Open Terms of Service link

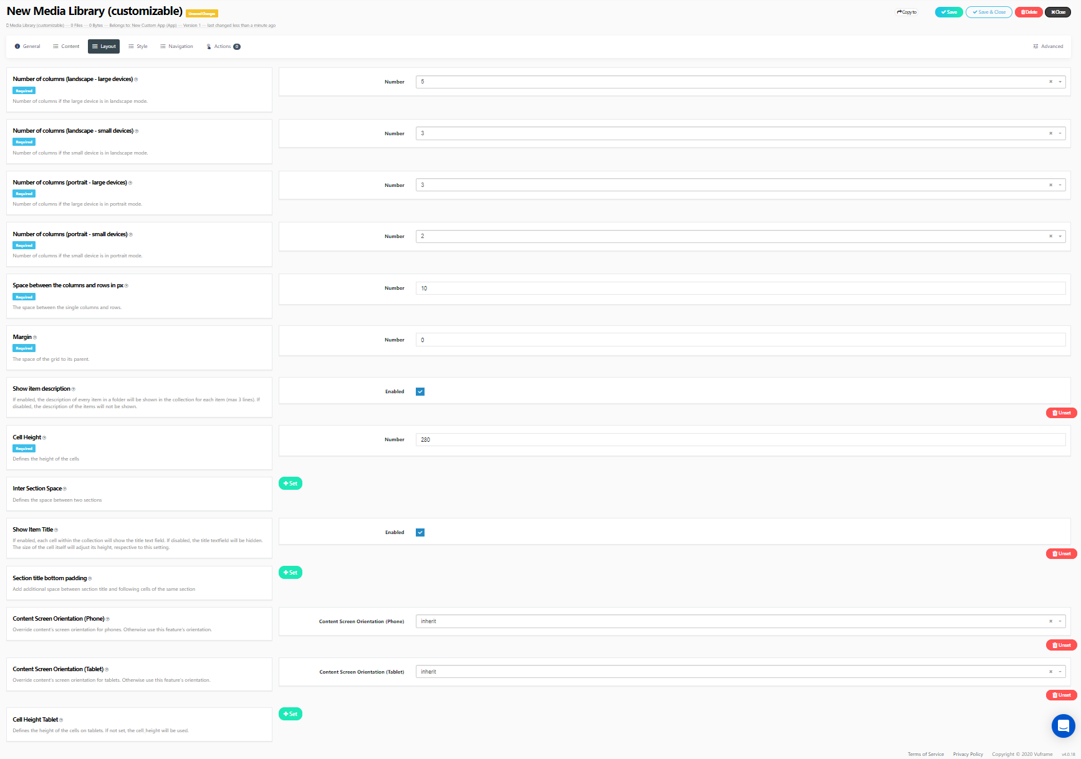[926, 755]
